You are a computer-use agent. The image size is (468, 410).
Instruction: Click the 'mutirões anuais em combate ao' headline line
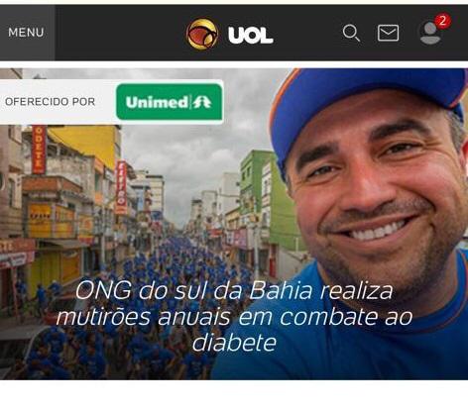coord(234,317)
